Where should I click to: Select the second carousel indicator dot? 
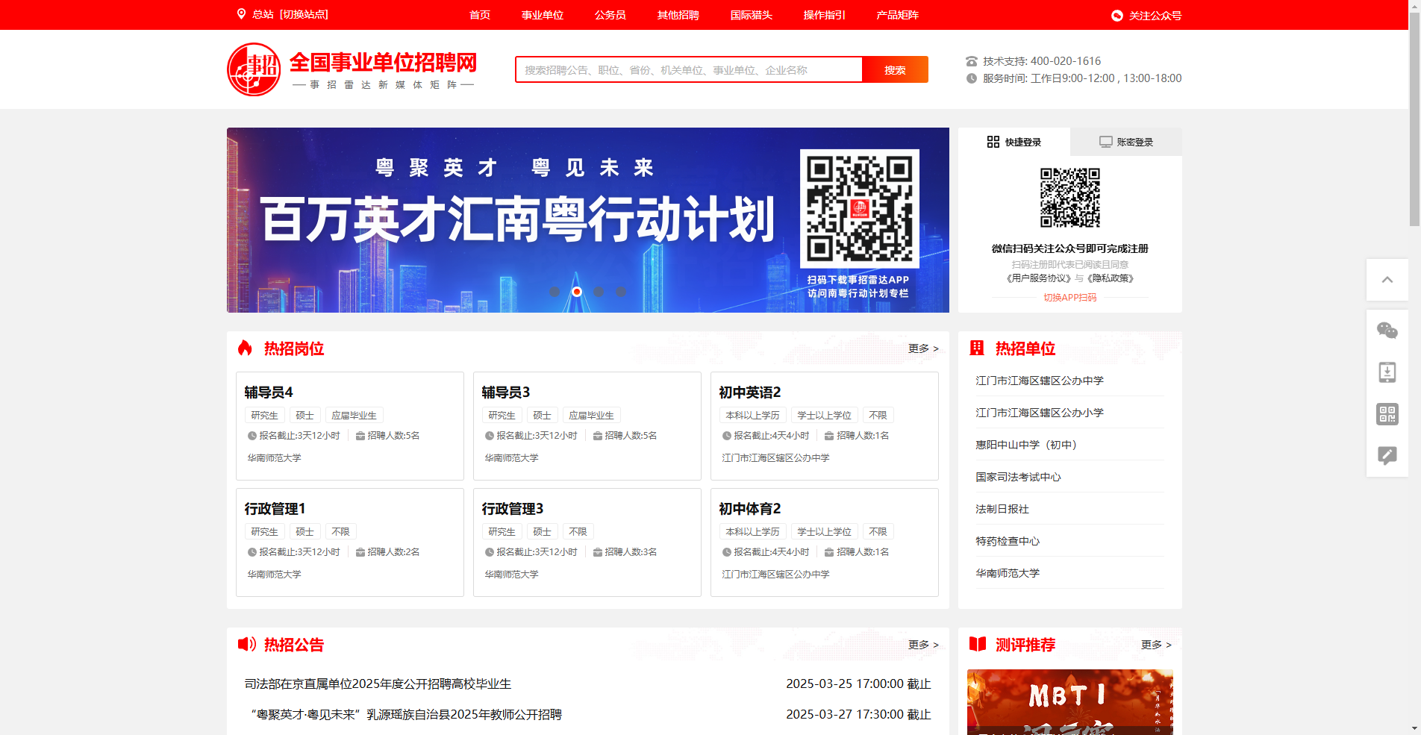click(576, 292)
